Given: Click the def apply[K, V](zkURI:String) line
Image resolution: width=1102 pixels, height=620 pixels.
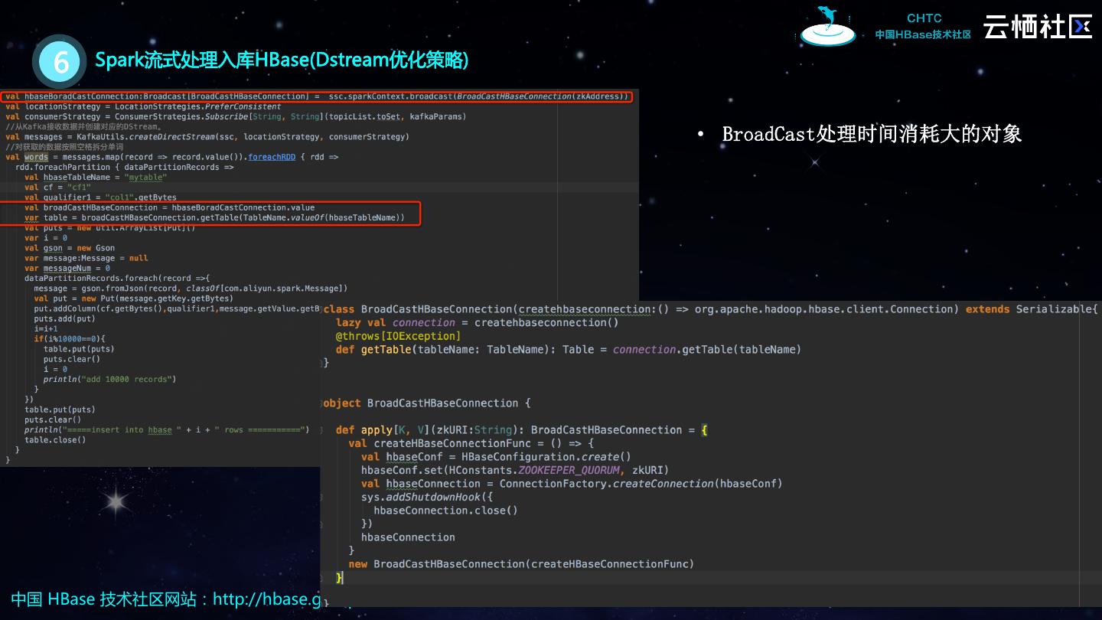Looking at the screenshot, I should [x=522, y=429].
